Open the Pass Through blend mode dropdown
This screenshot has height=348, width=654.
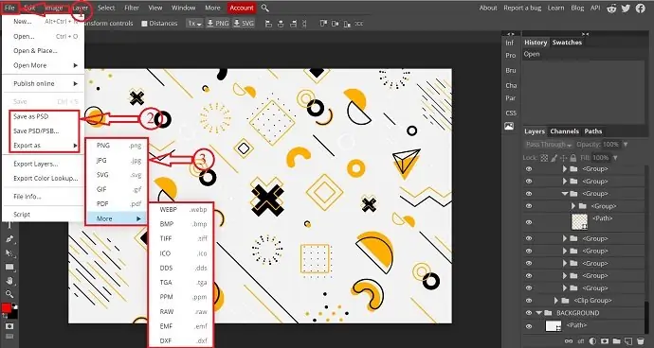548,145
